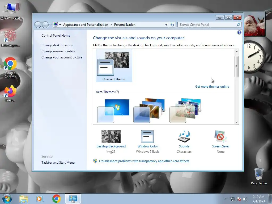This screenshot has width=272, height=204.
Task: Click Change desktop icons link
Action: point(57,45)
